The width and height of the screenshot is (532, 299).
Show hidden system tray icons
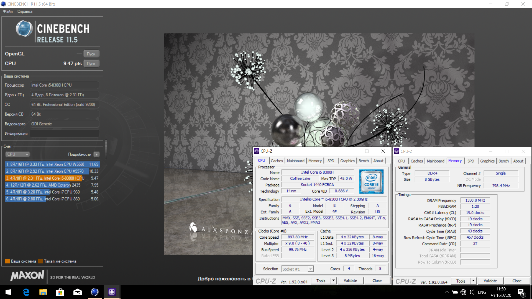(x=447, y=292)
